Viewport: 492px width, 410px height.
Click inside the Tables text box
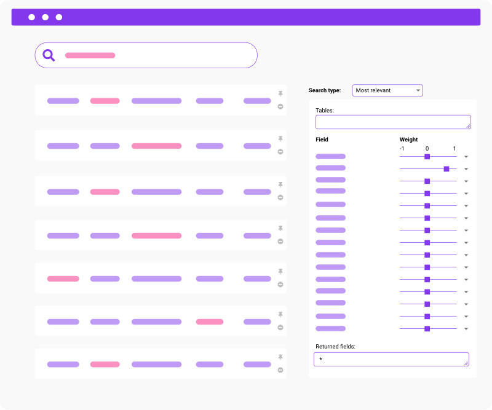point(392,122)
